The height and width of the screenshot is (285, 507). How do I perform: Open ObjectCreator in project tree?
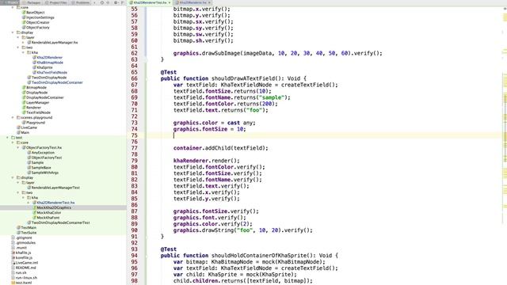click(36, 23)
